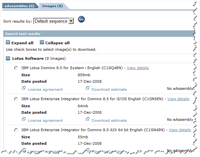
Task: Click the round Go button
Action: tap(81, 19)
